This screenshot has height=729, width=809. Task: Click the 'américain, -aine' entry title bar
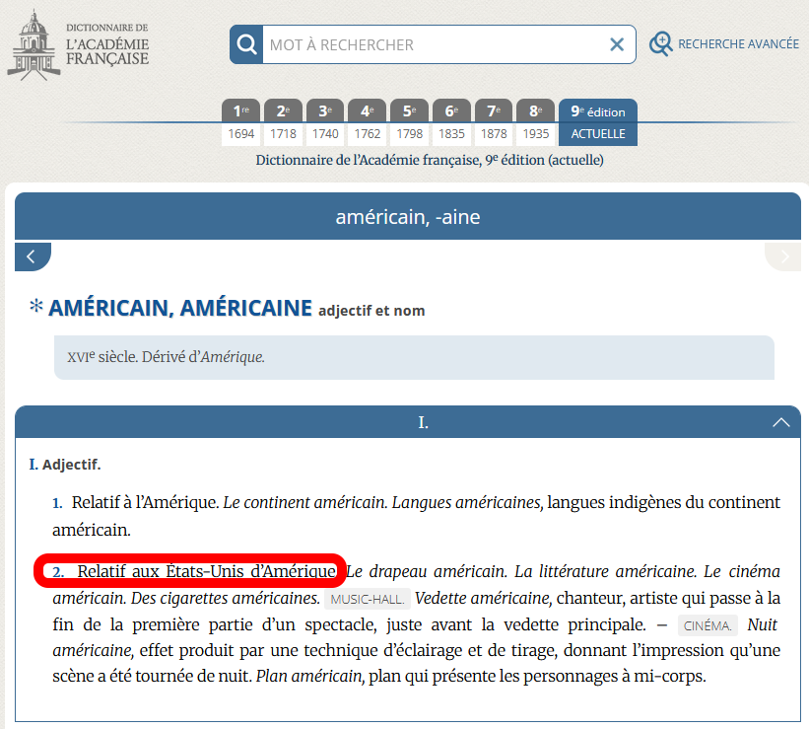click(x=408, y=216)
